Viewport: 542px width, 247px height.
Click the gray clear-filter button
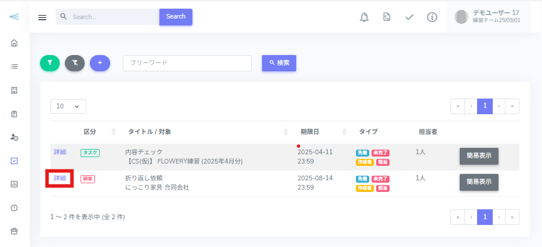[75, 63]
